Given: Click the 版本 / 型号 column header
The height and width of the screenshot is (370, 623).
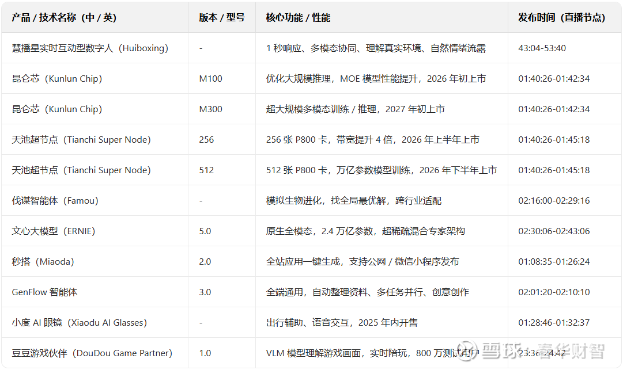Looking at the screenshot, I should tap(222, 17).
